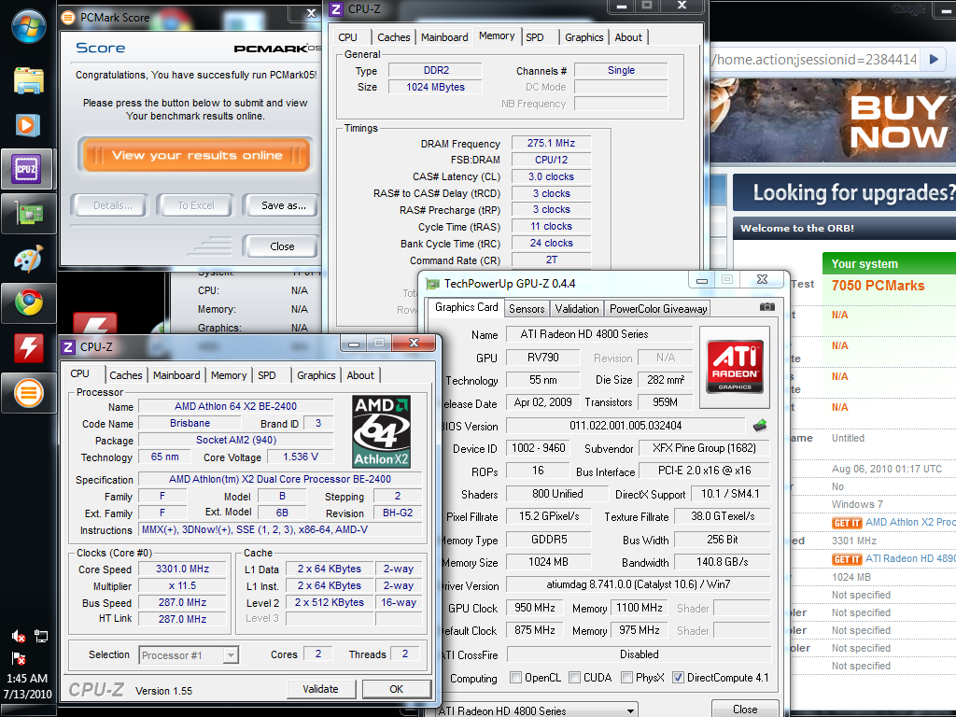Switch to Validation tab in GPU-Z
This screenshot has width=956, height=717.
pyautogui.click(x=577, y=308)
